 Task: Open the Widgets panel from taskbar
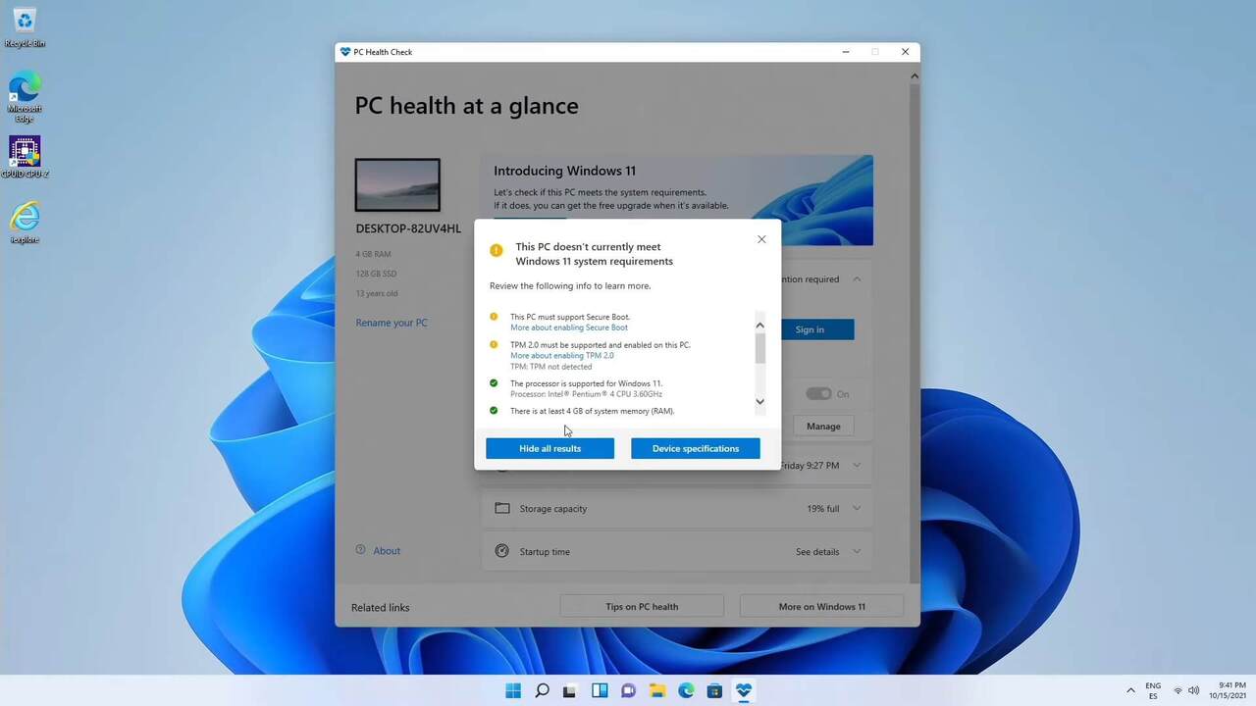coord(600,690)
